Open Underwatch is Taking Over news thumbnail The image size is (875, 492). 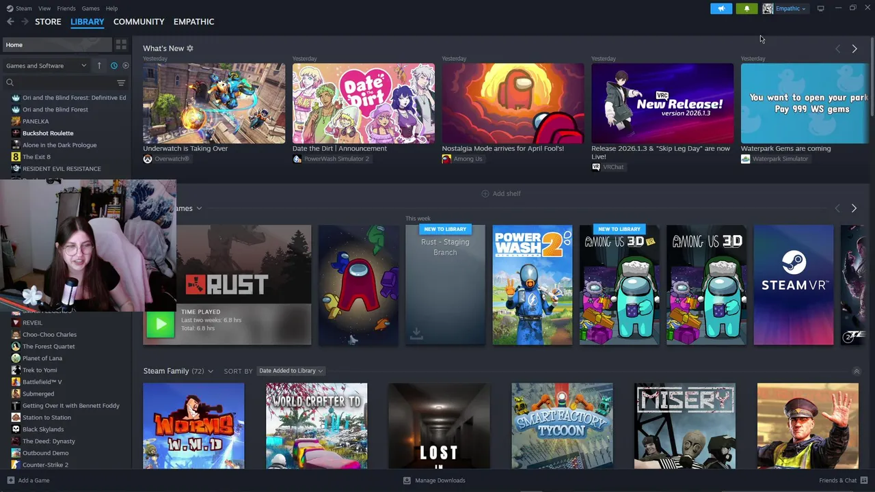214,103
